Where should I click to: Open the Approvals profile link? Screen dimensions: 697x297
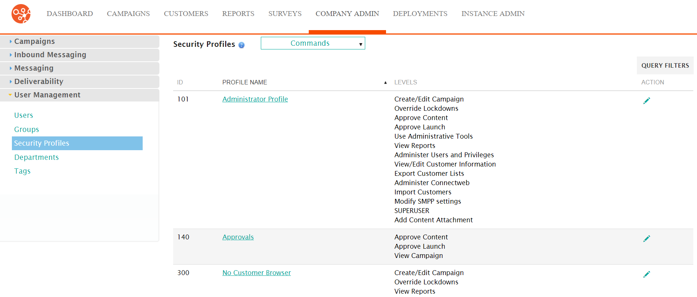(238, 237)
